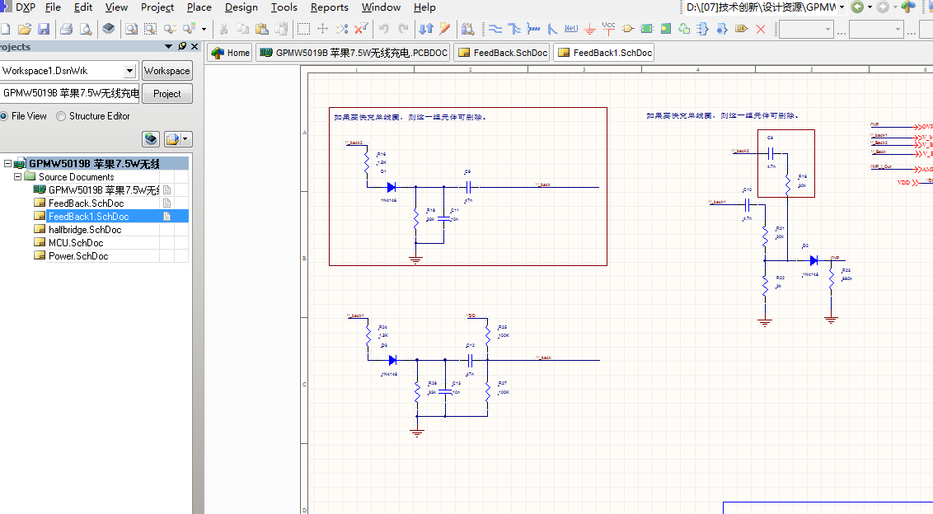Zoom in on a selected area
933x514 pixels.
(151, 29)
